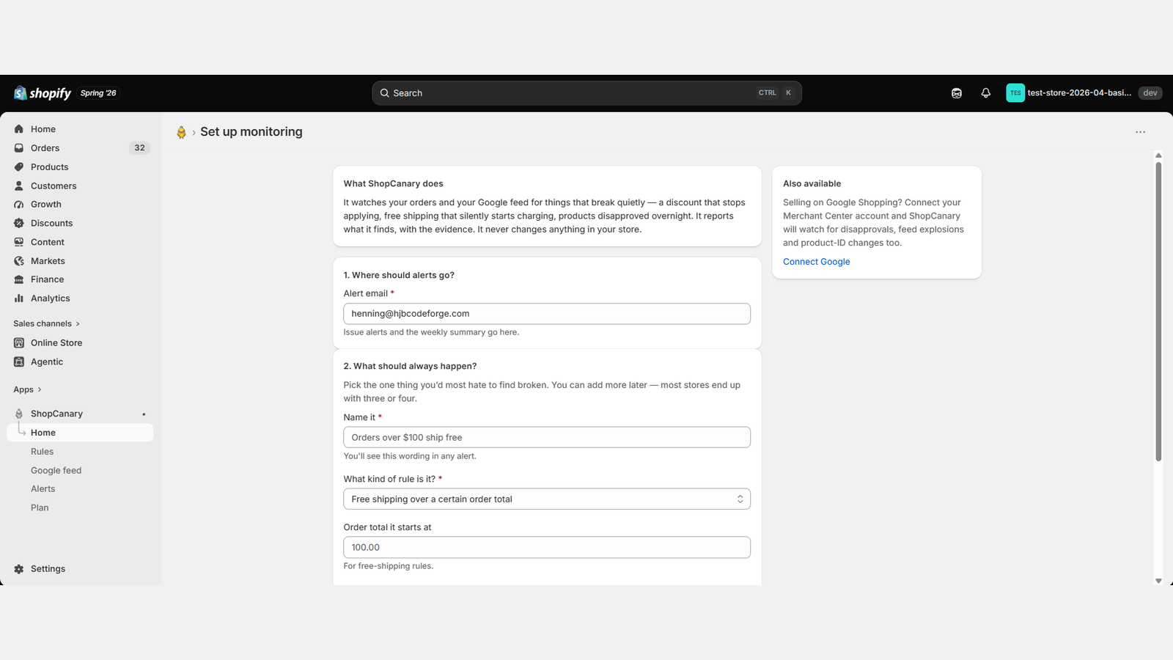
Task: Open the test-store account menu
Action: pos(1084,93)
